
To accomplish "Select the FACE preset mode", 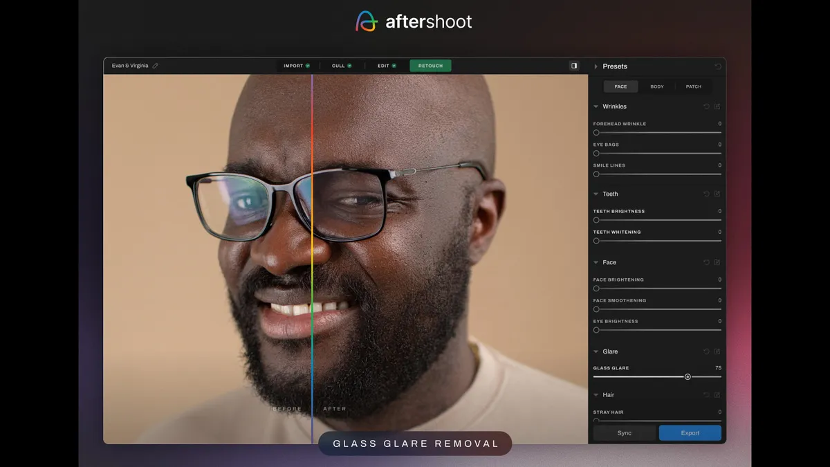I will (x=620, y=86).
